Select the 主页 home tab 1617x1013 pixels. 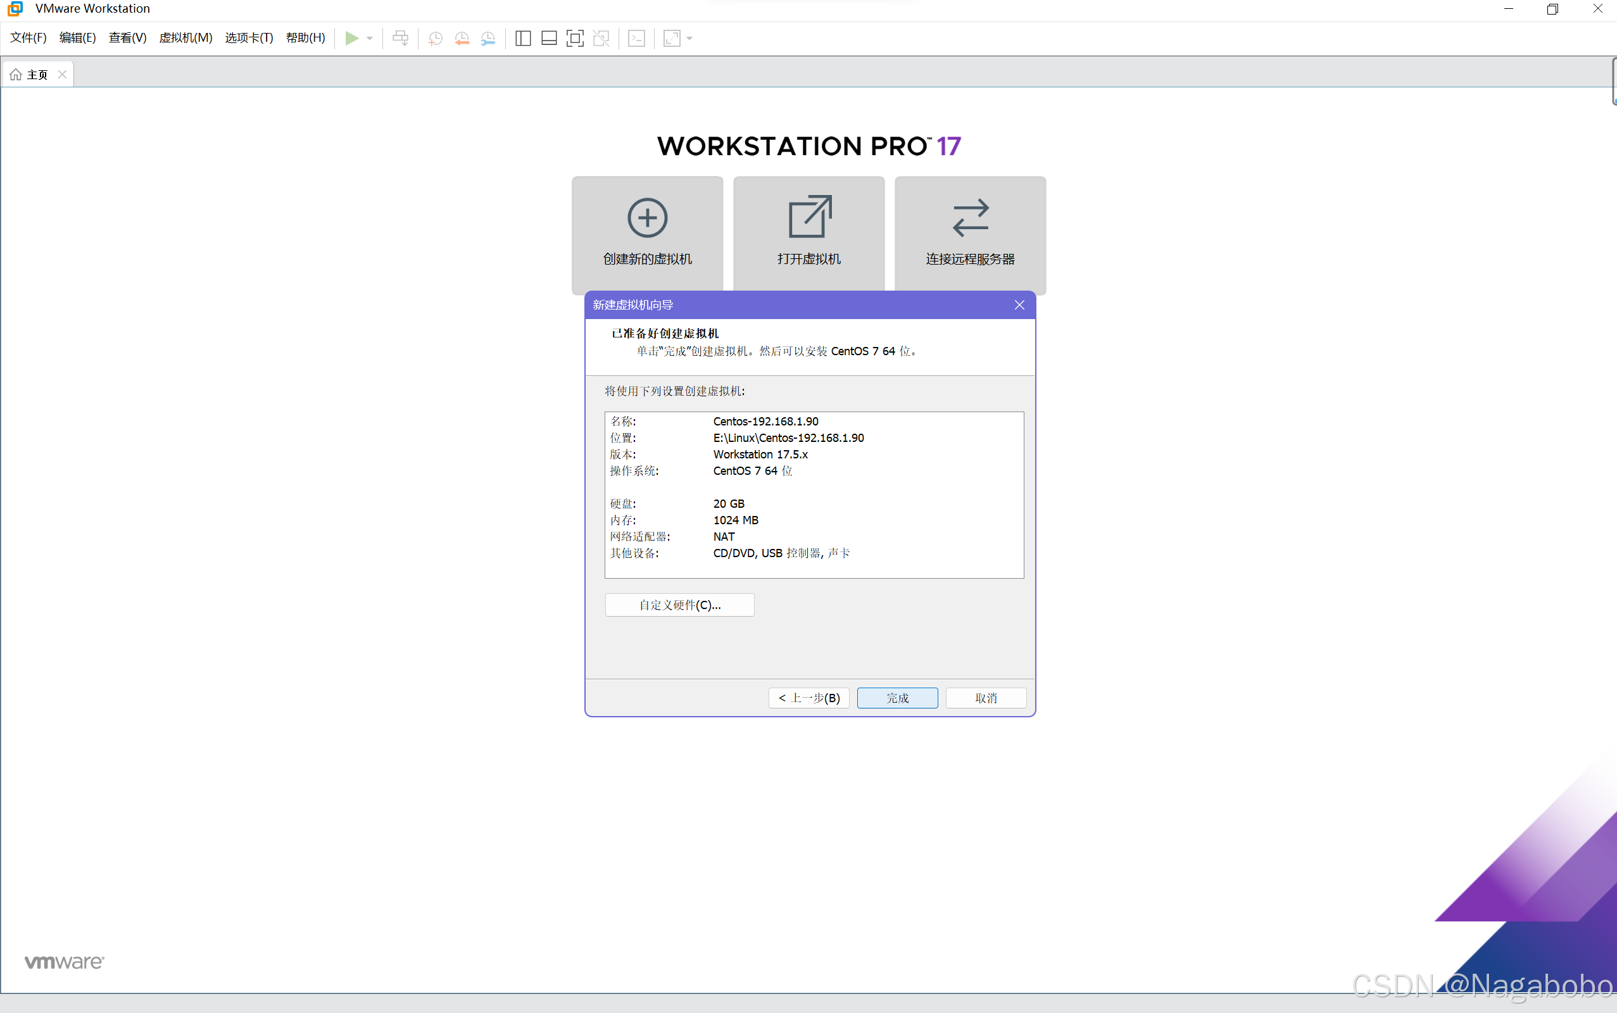(x=31, y=74)
